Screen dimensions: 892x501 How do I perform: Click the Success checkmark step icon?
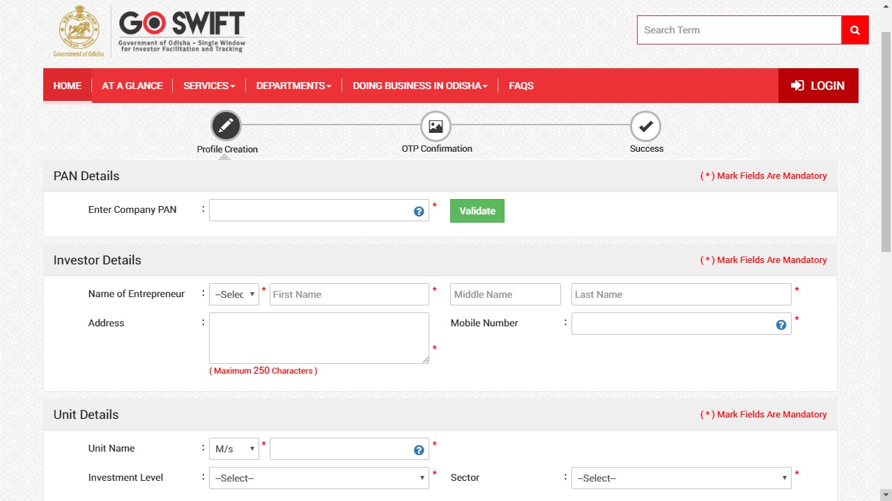(645, 126)
